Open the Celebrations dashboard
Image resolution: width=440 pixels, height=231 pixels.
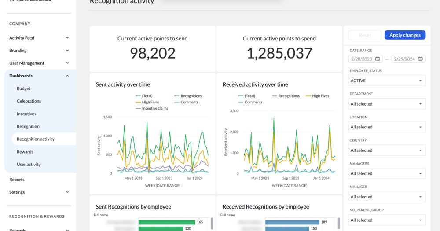point(29,101)
